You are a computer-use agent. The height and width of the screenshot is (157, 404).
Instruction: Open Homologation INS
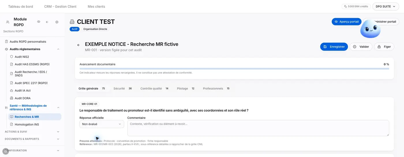coord(35,124)
